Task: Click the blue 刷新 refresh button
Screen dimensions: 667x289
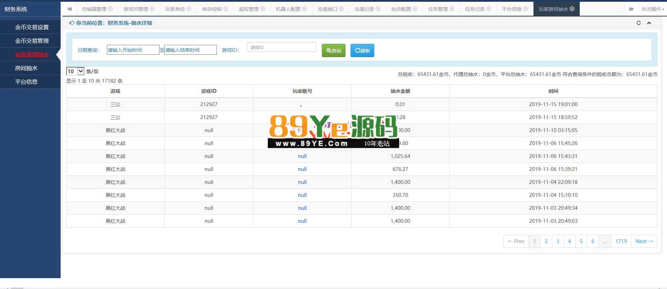Action: click(362, 50)
